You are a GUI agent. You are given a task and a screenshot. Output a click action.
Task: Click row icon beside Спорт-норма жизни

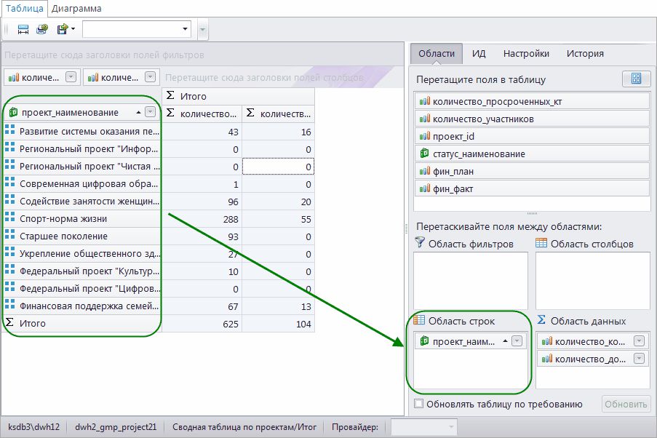(10, 218)
